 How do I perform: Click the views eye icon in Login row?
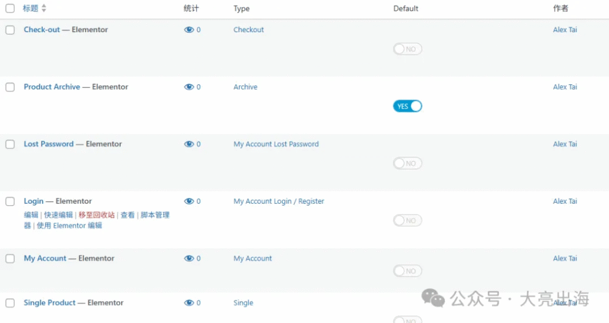tap(189, 201)
